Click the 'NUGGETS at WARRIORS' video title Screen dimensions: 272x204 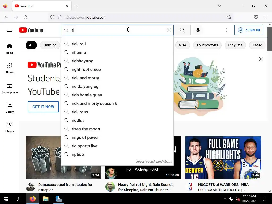coord(223,187)
